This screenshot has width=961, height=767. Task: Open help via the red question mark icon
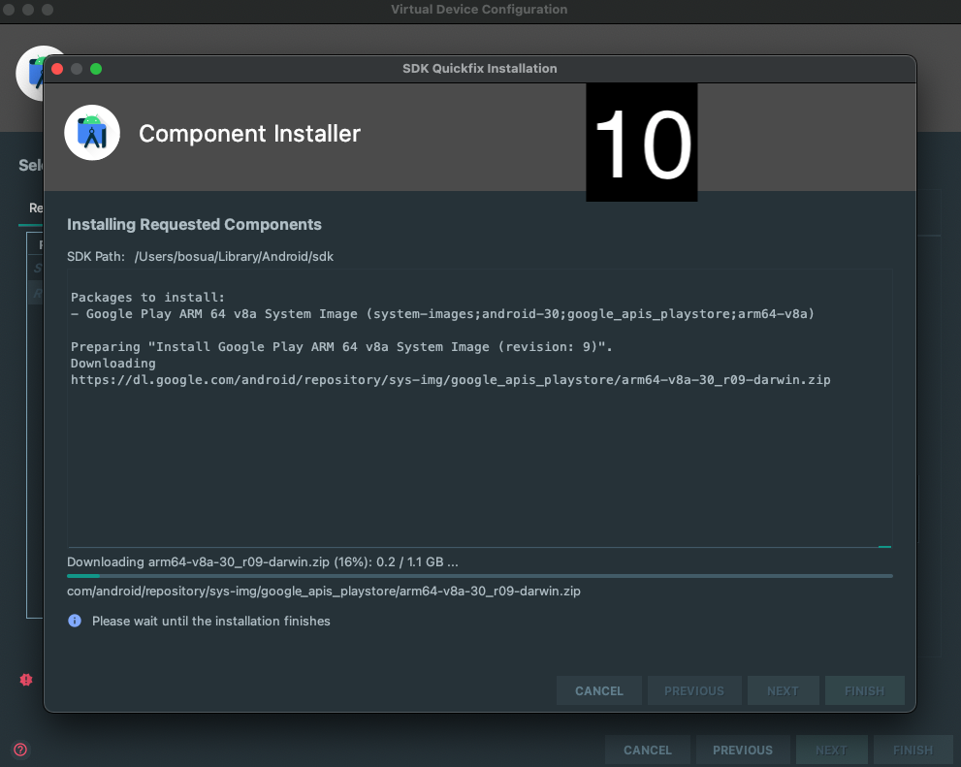pos(20,750)
